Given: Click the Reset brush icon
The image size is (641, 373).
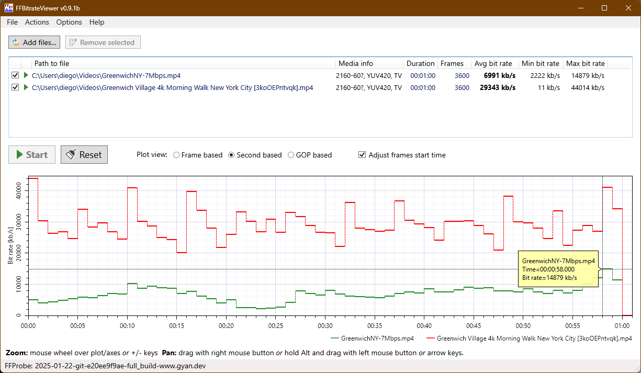Looking at the screenshot, I should 71,154.
